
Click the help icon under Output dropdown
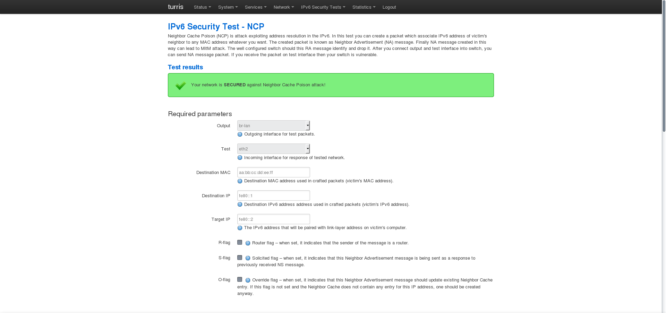[x=240, y=134]
